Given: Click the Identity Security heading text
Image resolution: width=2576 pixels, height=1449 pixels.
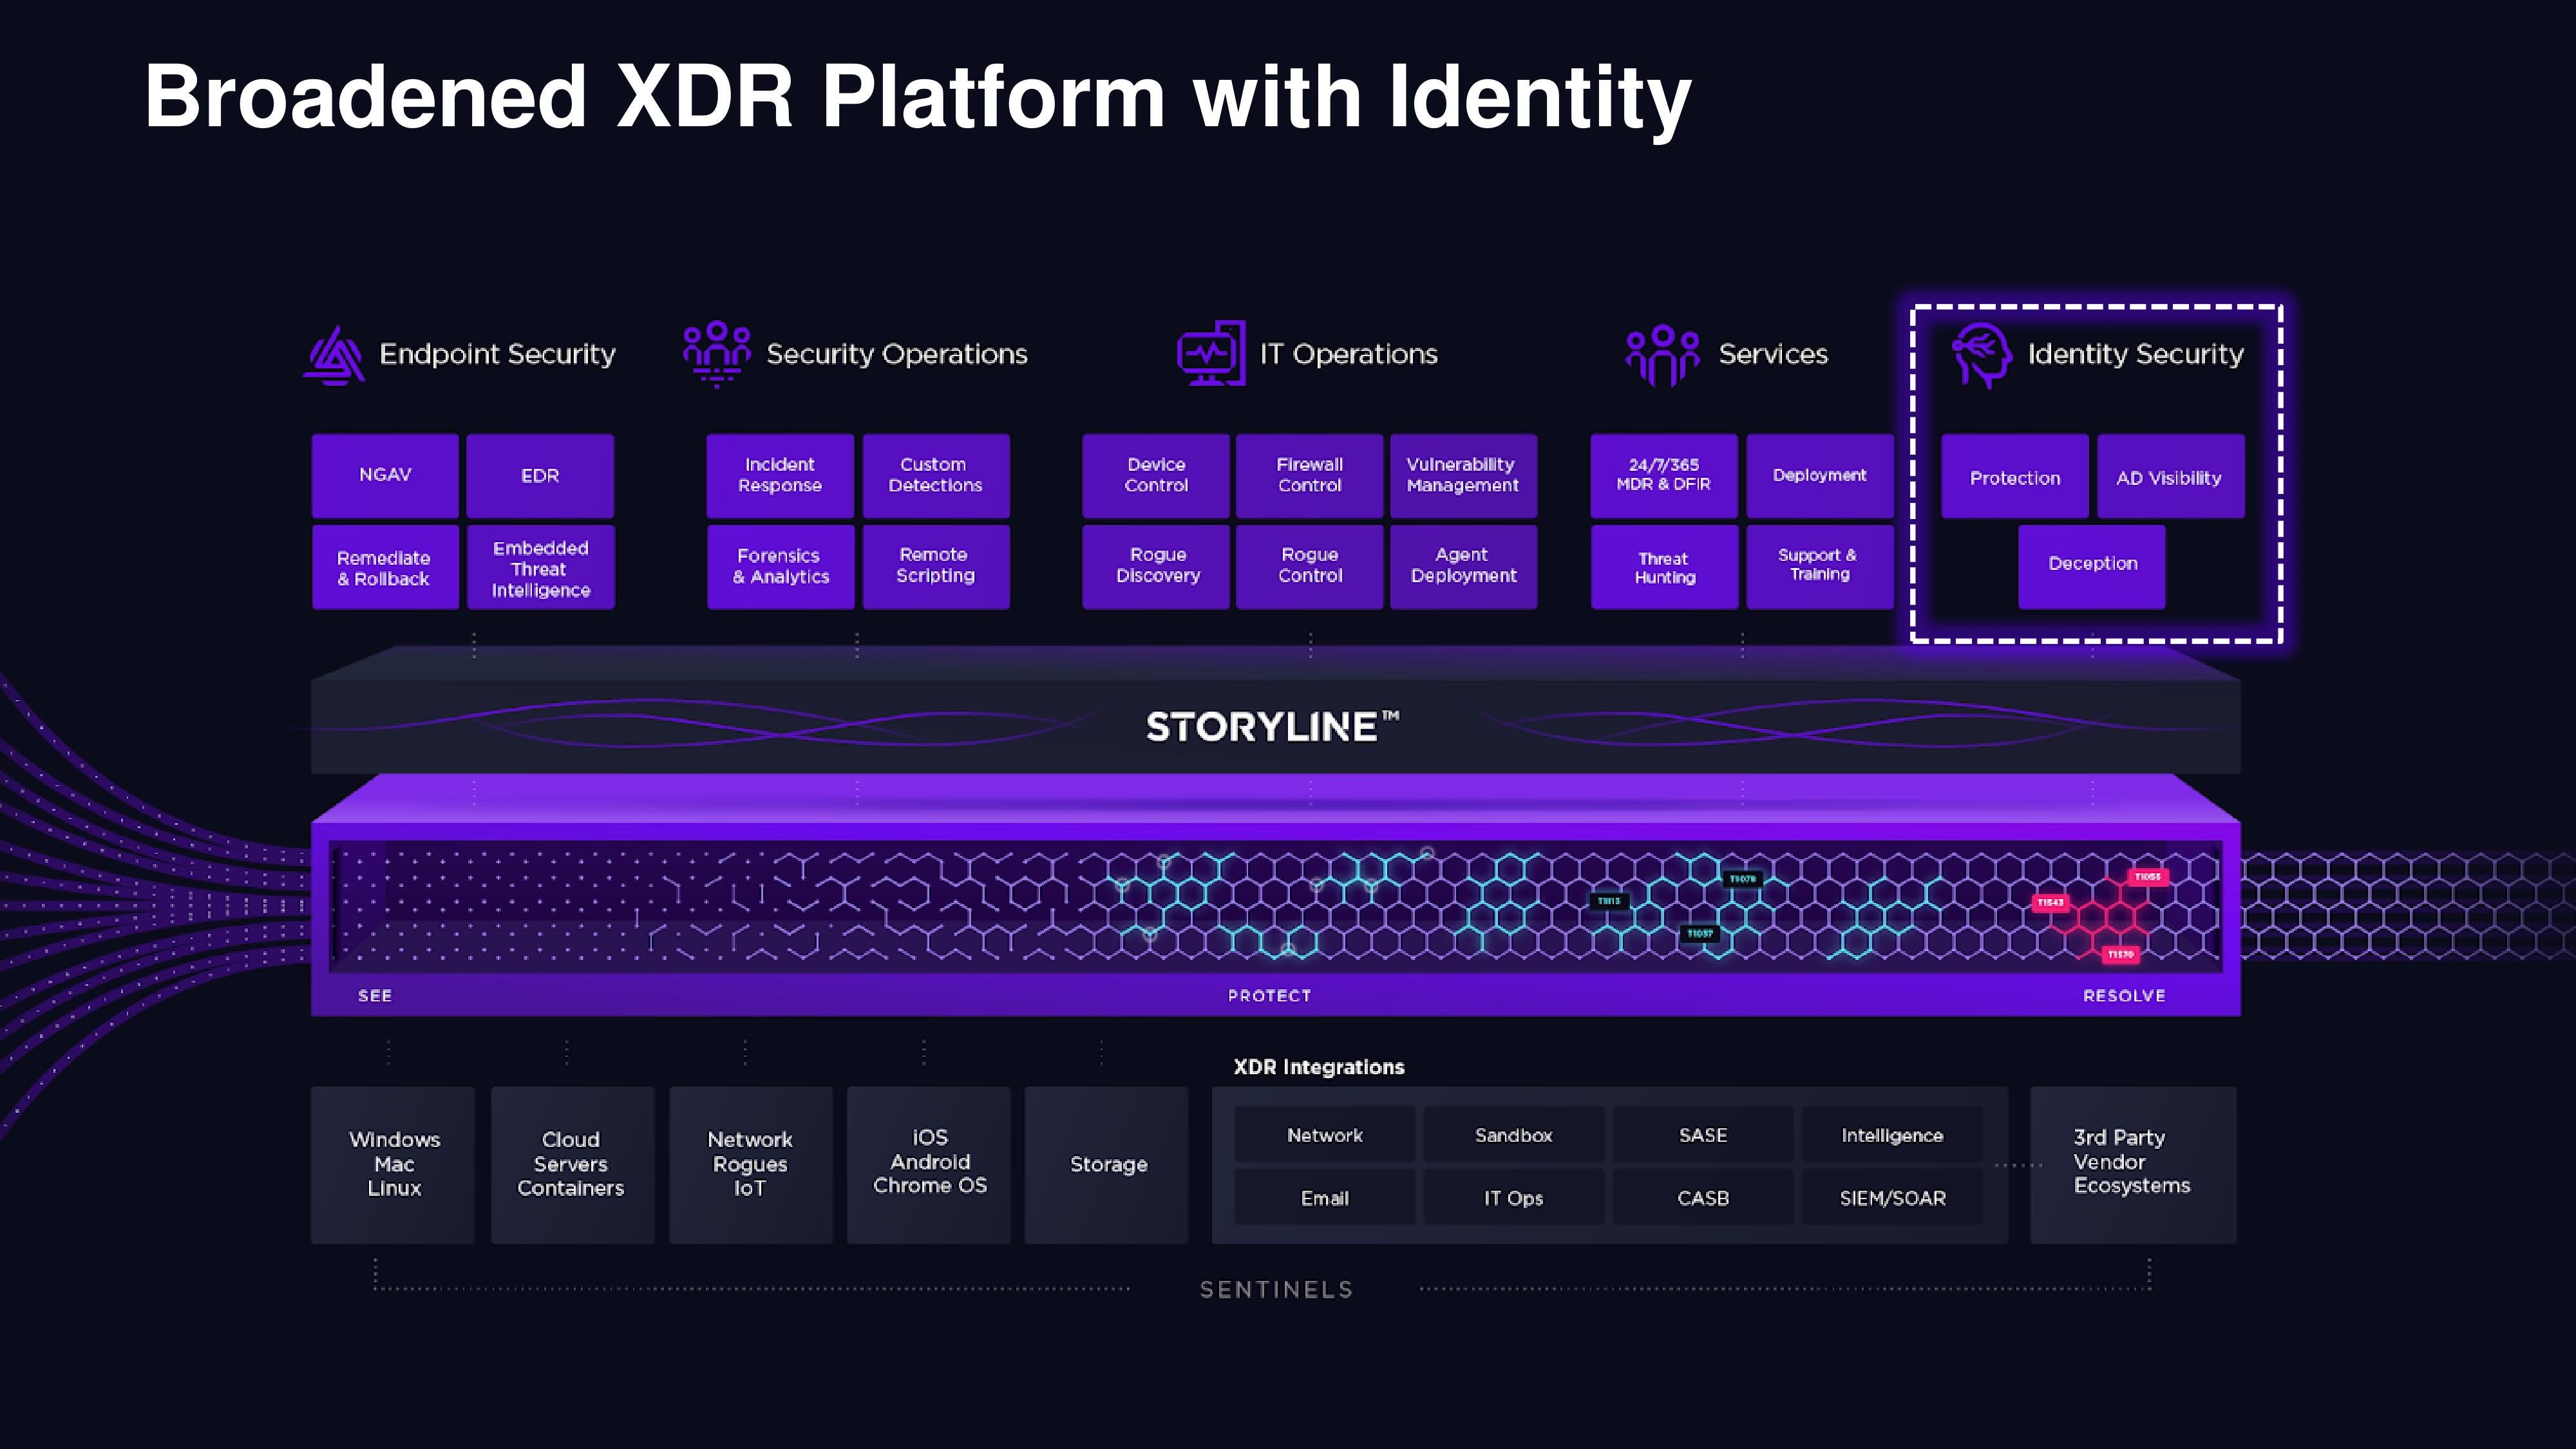Looking at the screenshot, I should coord(2136,354).
